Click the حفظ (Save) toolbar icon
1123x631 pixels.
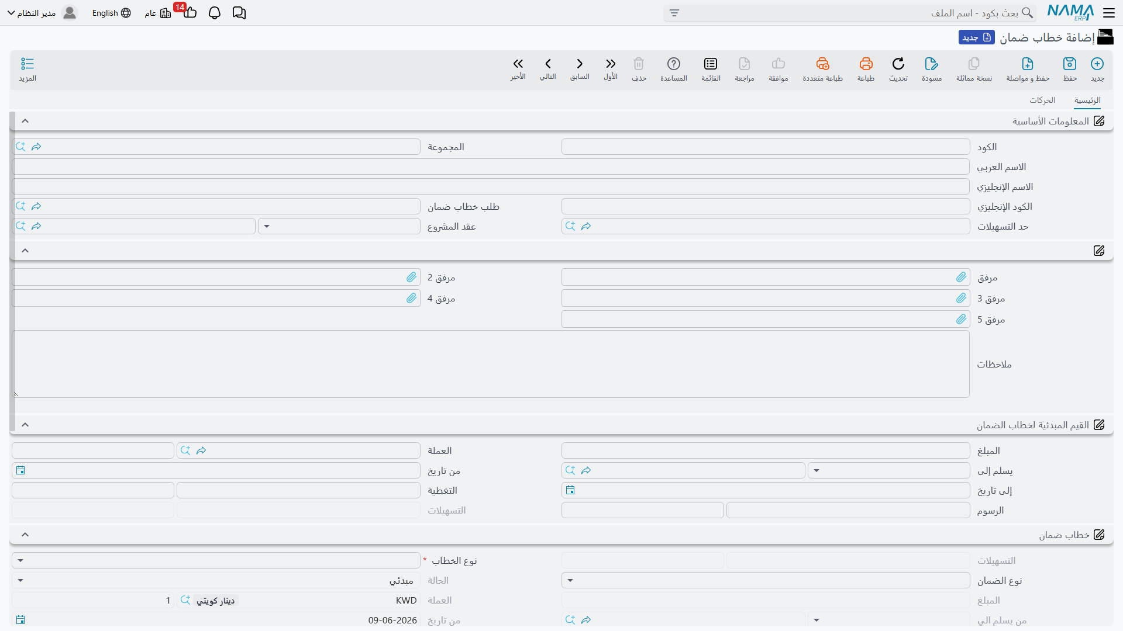1070,64
